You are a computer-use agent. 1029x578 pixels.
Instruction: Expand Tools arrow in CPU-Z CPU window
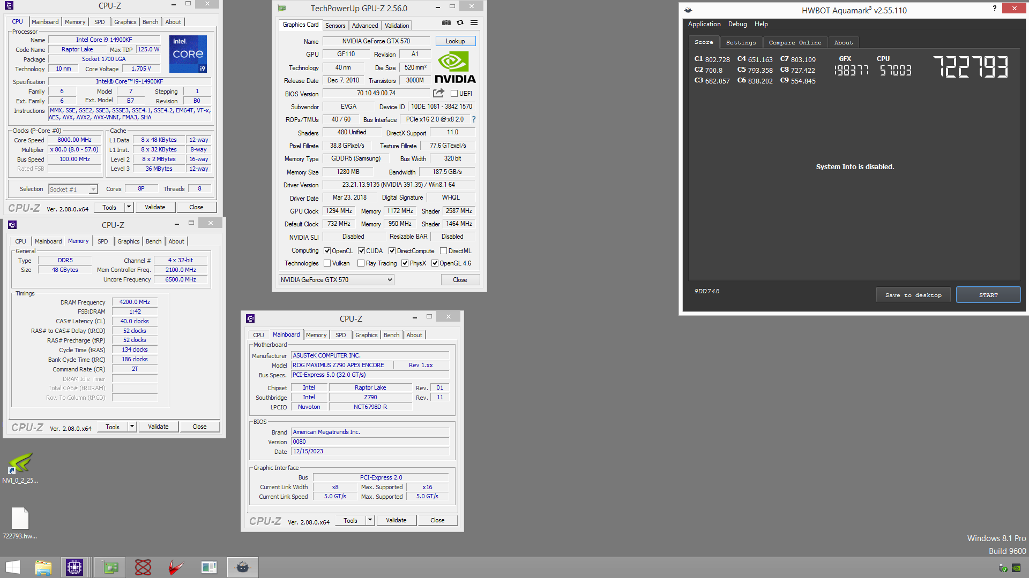pos(129,207)
